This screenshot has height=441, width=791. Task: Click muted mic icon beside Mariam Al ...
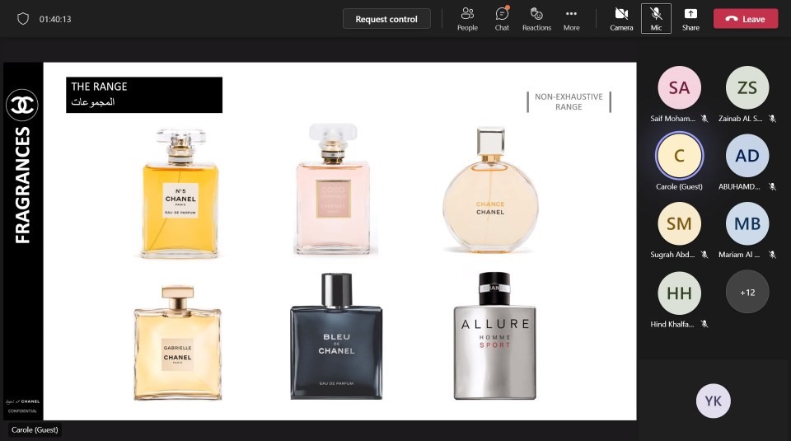(772, 255)
